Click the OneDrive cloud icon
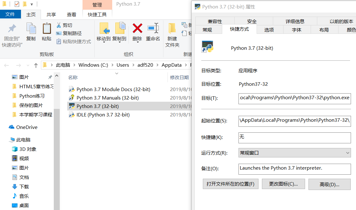356x210 pixels. (x=11, y=127)
